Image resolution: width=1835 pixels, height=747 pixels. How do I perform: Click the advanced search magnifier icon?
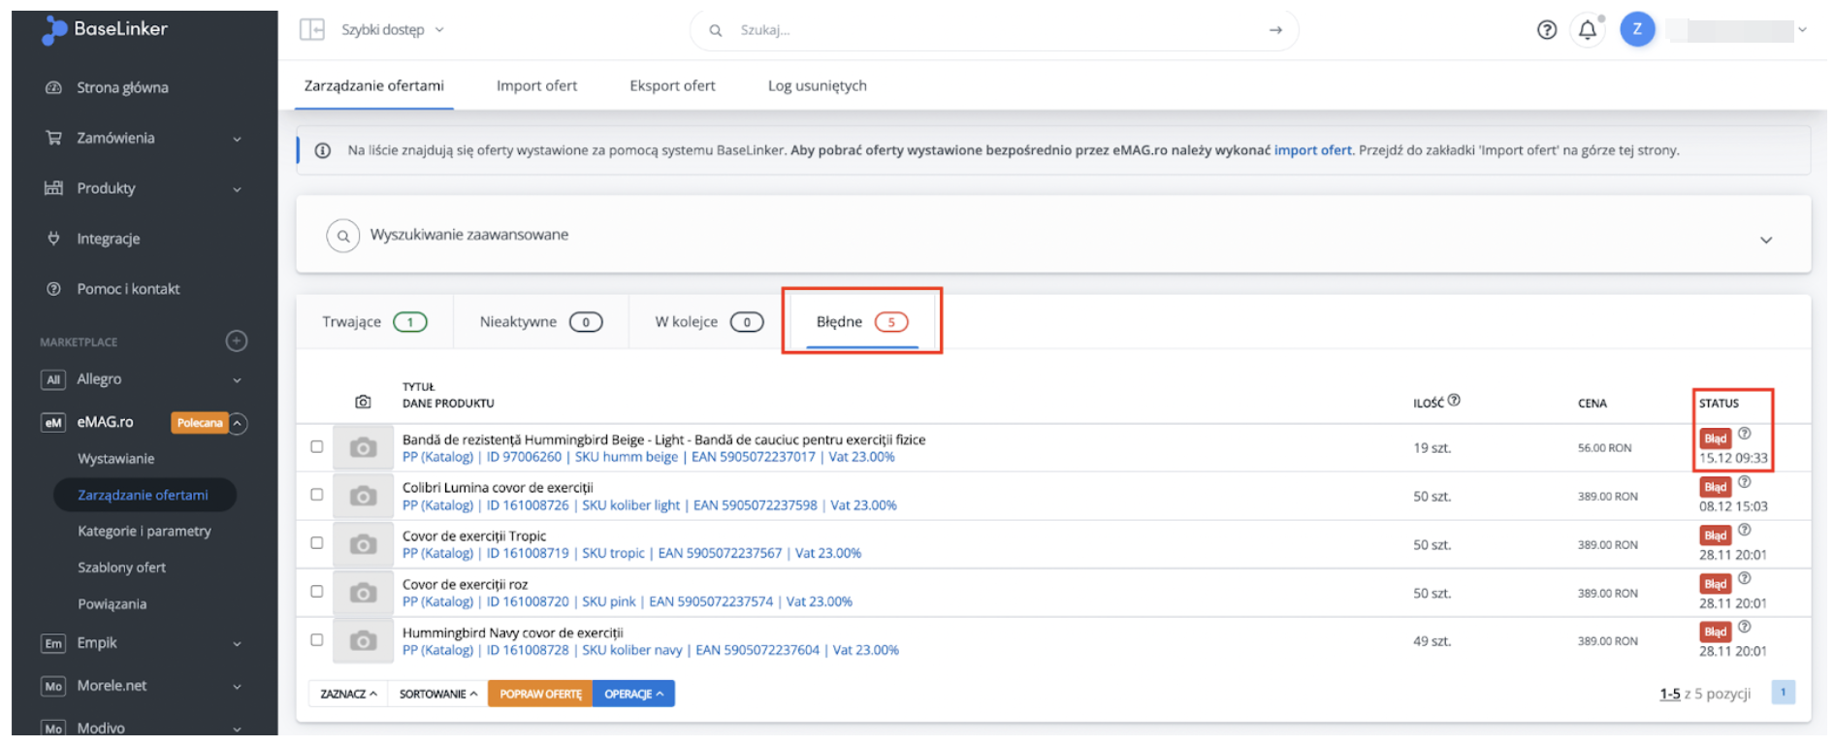point(343,236)
